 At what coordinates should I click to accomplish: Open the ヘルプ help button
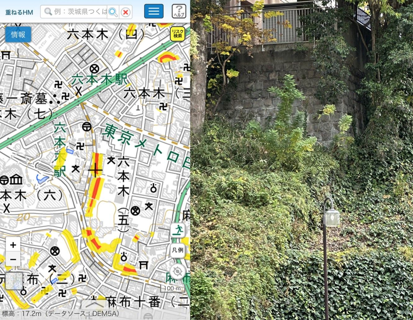coord(179,11)
